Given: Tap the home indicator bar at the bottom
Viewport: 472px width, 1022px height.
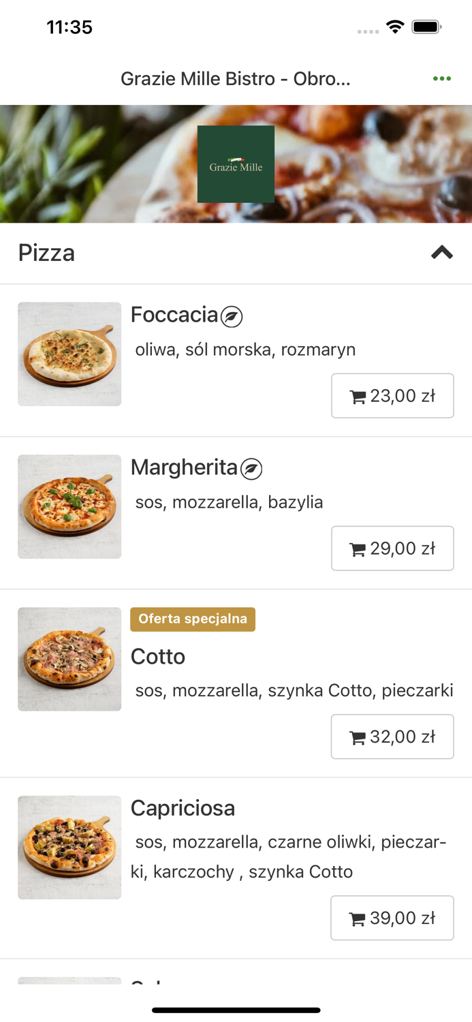Looking at the screenshot, I should click(x=236, y=1010).
